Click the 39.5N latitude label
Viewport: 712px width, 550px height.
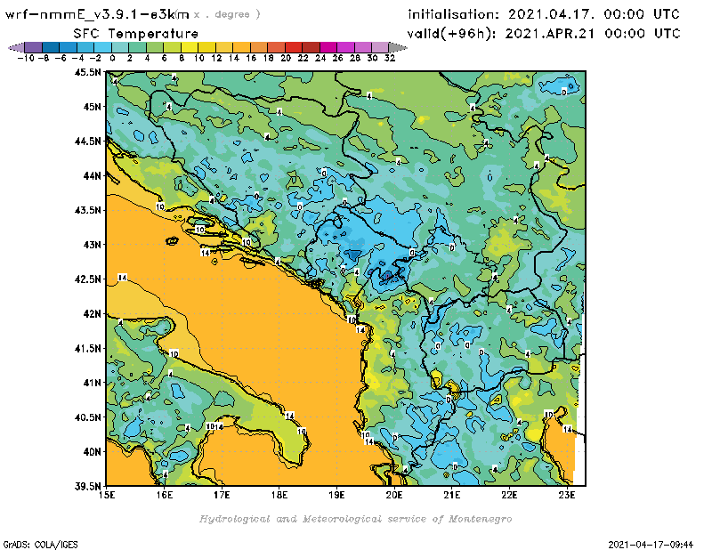tap(87, 486)
